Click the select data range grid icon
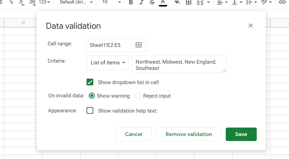This screenshot has height=159, width=289. (x=138, y=45)
